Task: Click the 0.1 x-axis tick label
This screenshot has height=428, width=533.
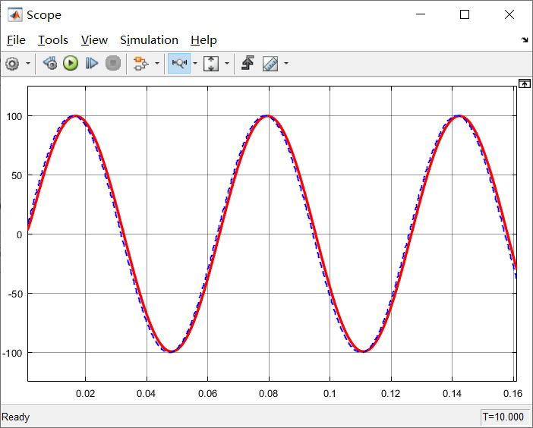Action: coord(330,394)
